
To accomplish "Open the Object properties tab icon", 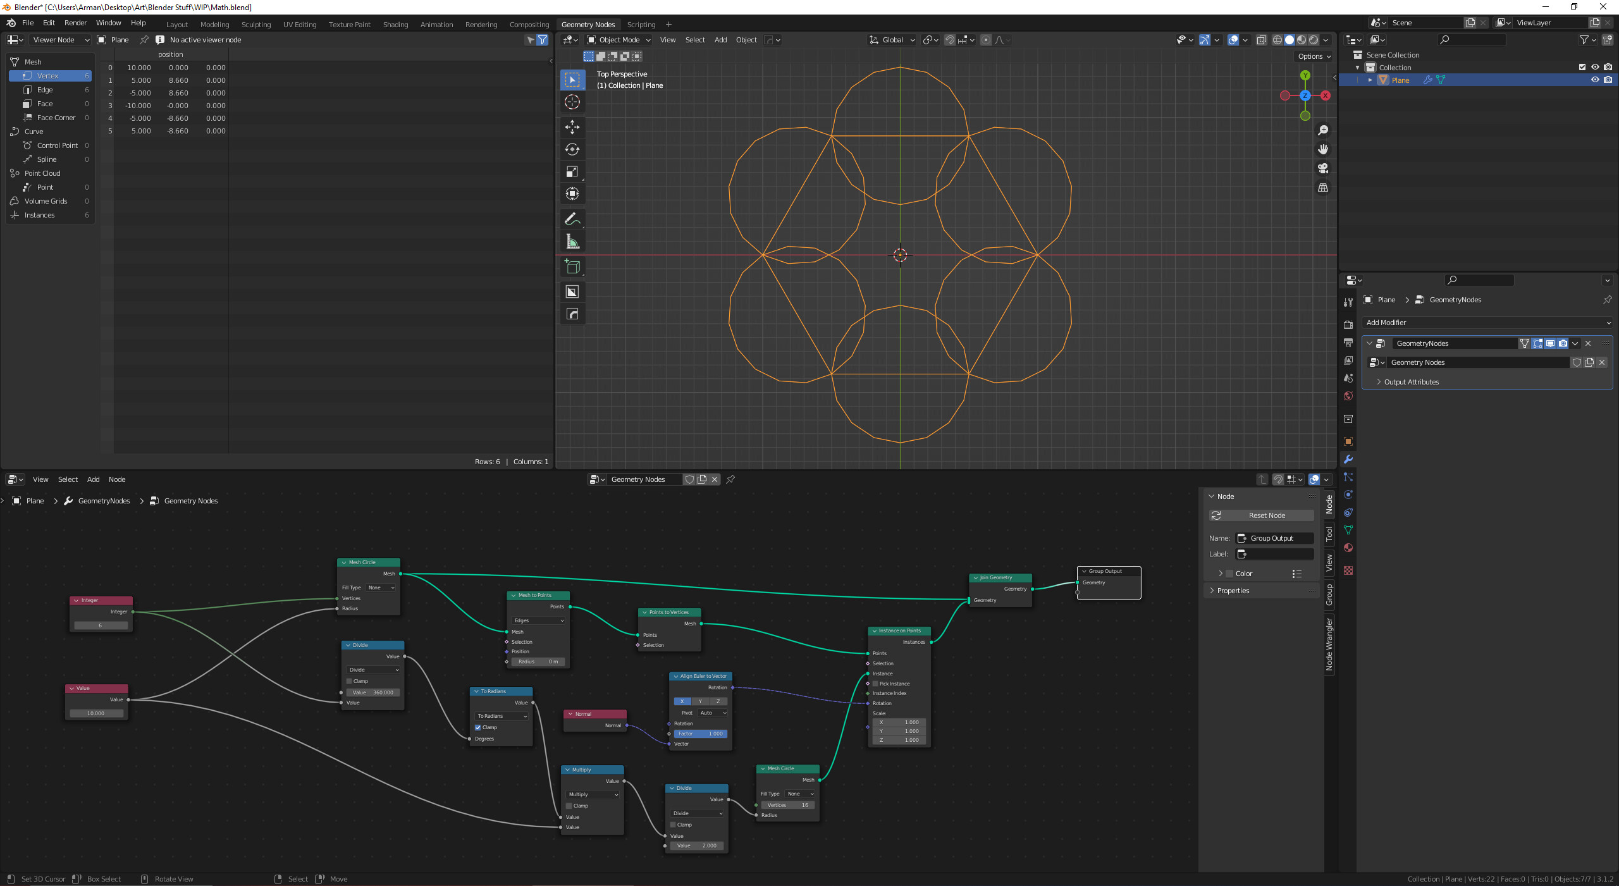I will click(x=1348, y=441).
